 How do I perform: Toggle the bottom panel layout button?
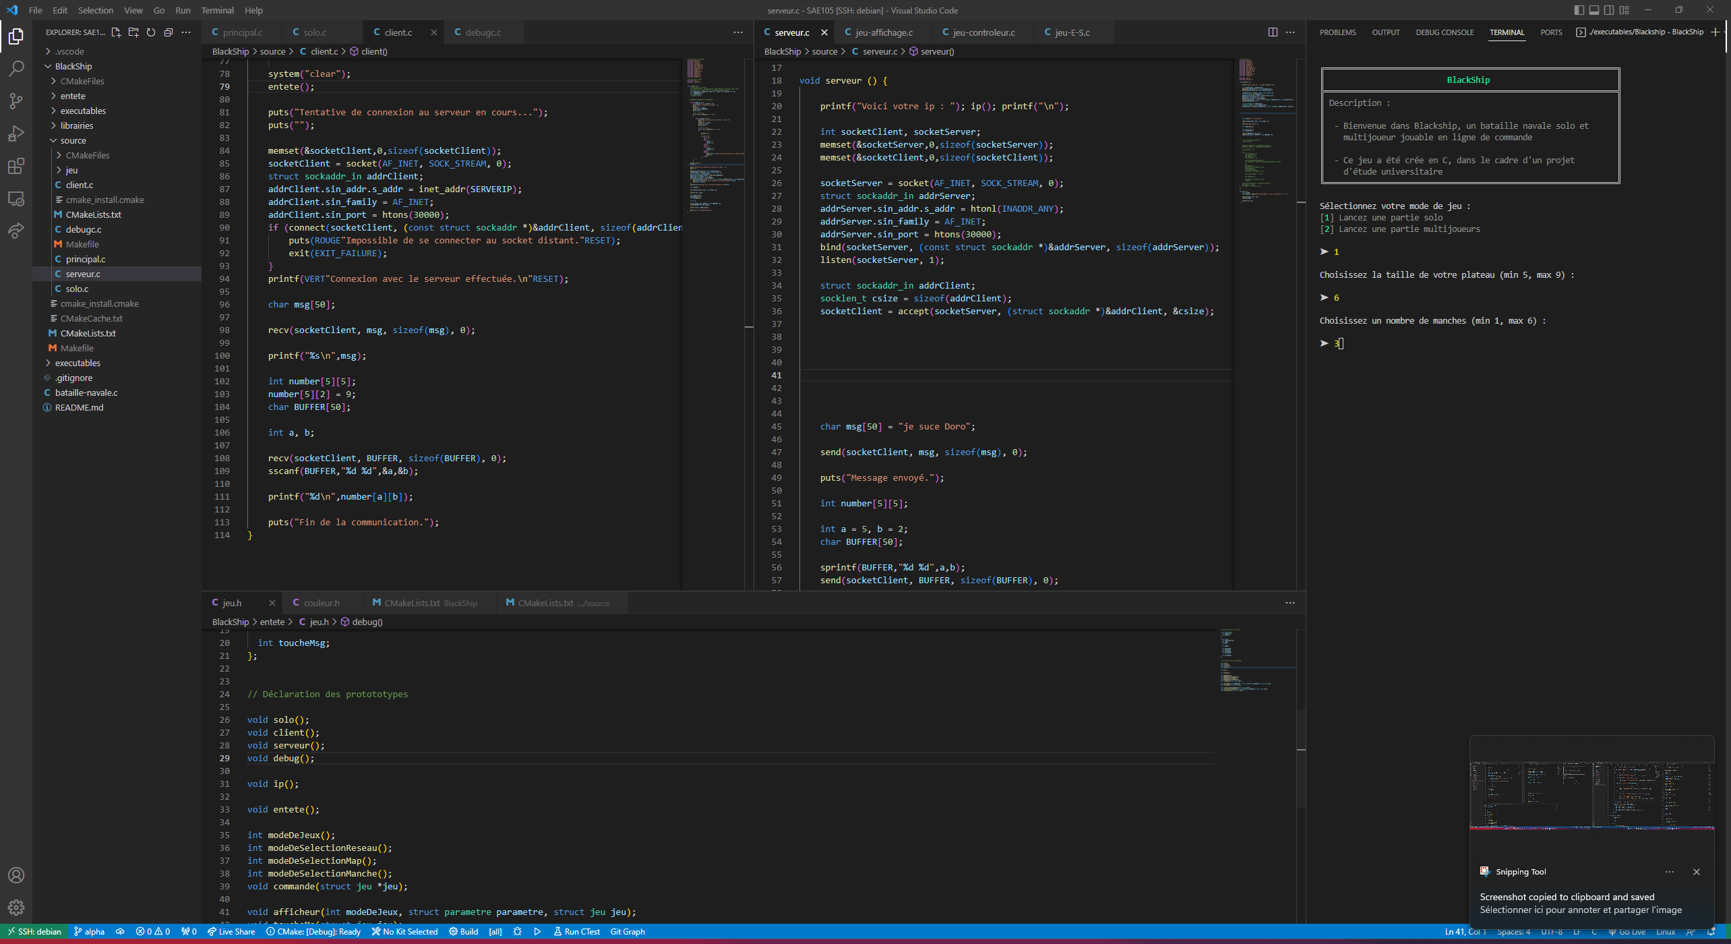(x=1594, y=10)
